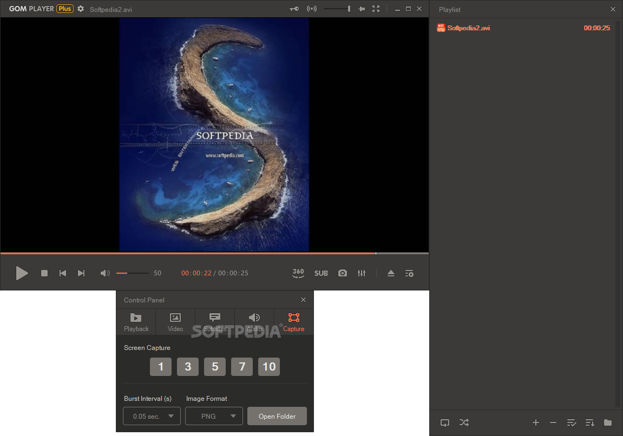This screenshot has height=436, width=623.
Task: Toggle pin always-on-top icon
Action: click(362, 9)
